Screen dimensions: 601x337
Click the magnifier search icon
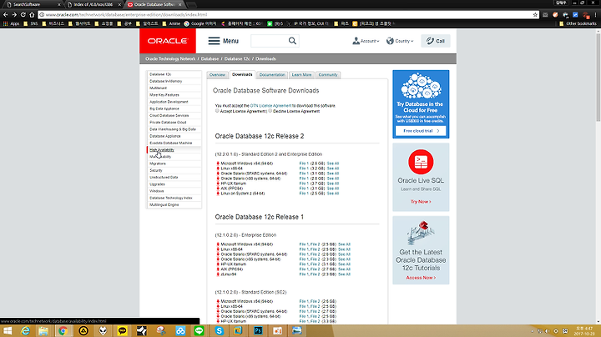(292, 41)
